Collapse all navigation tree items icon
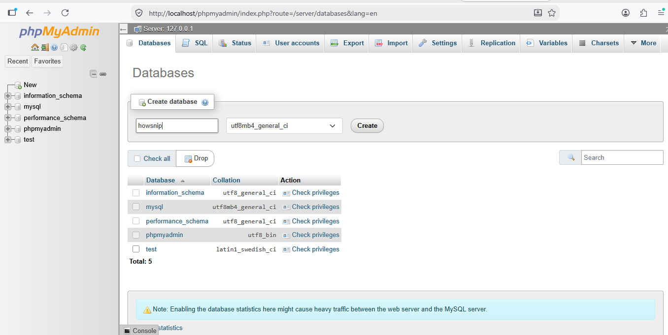 coord(93,74)
